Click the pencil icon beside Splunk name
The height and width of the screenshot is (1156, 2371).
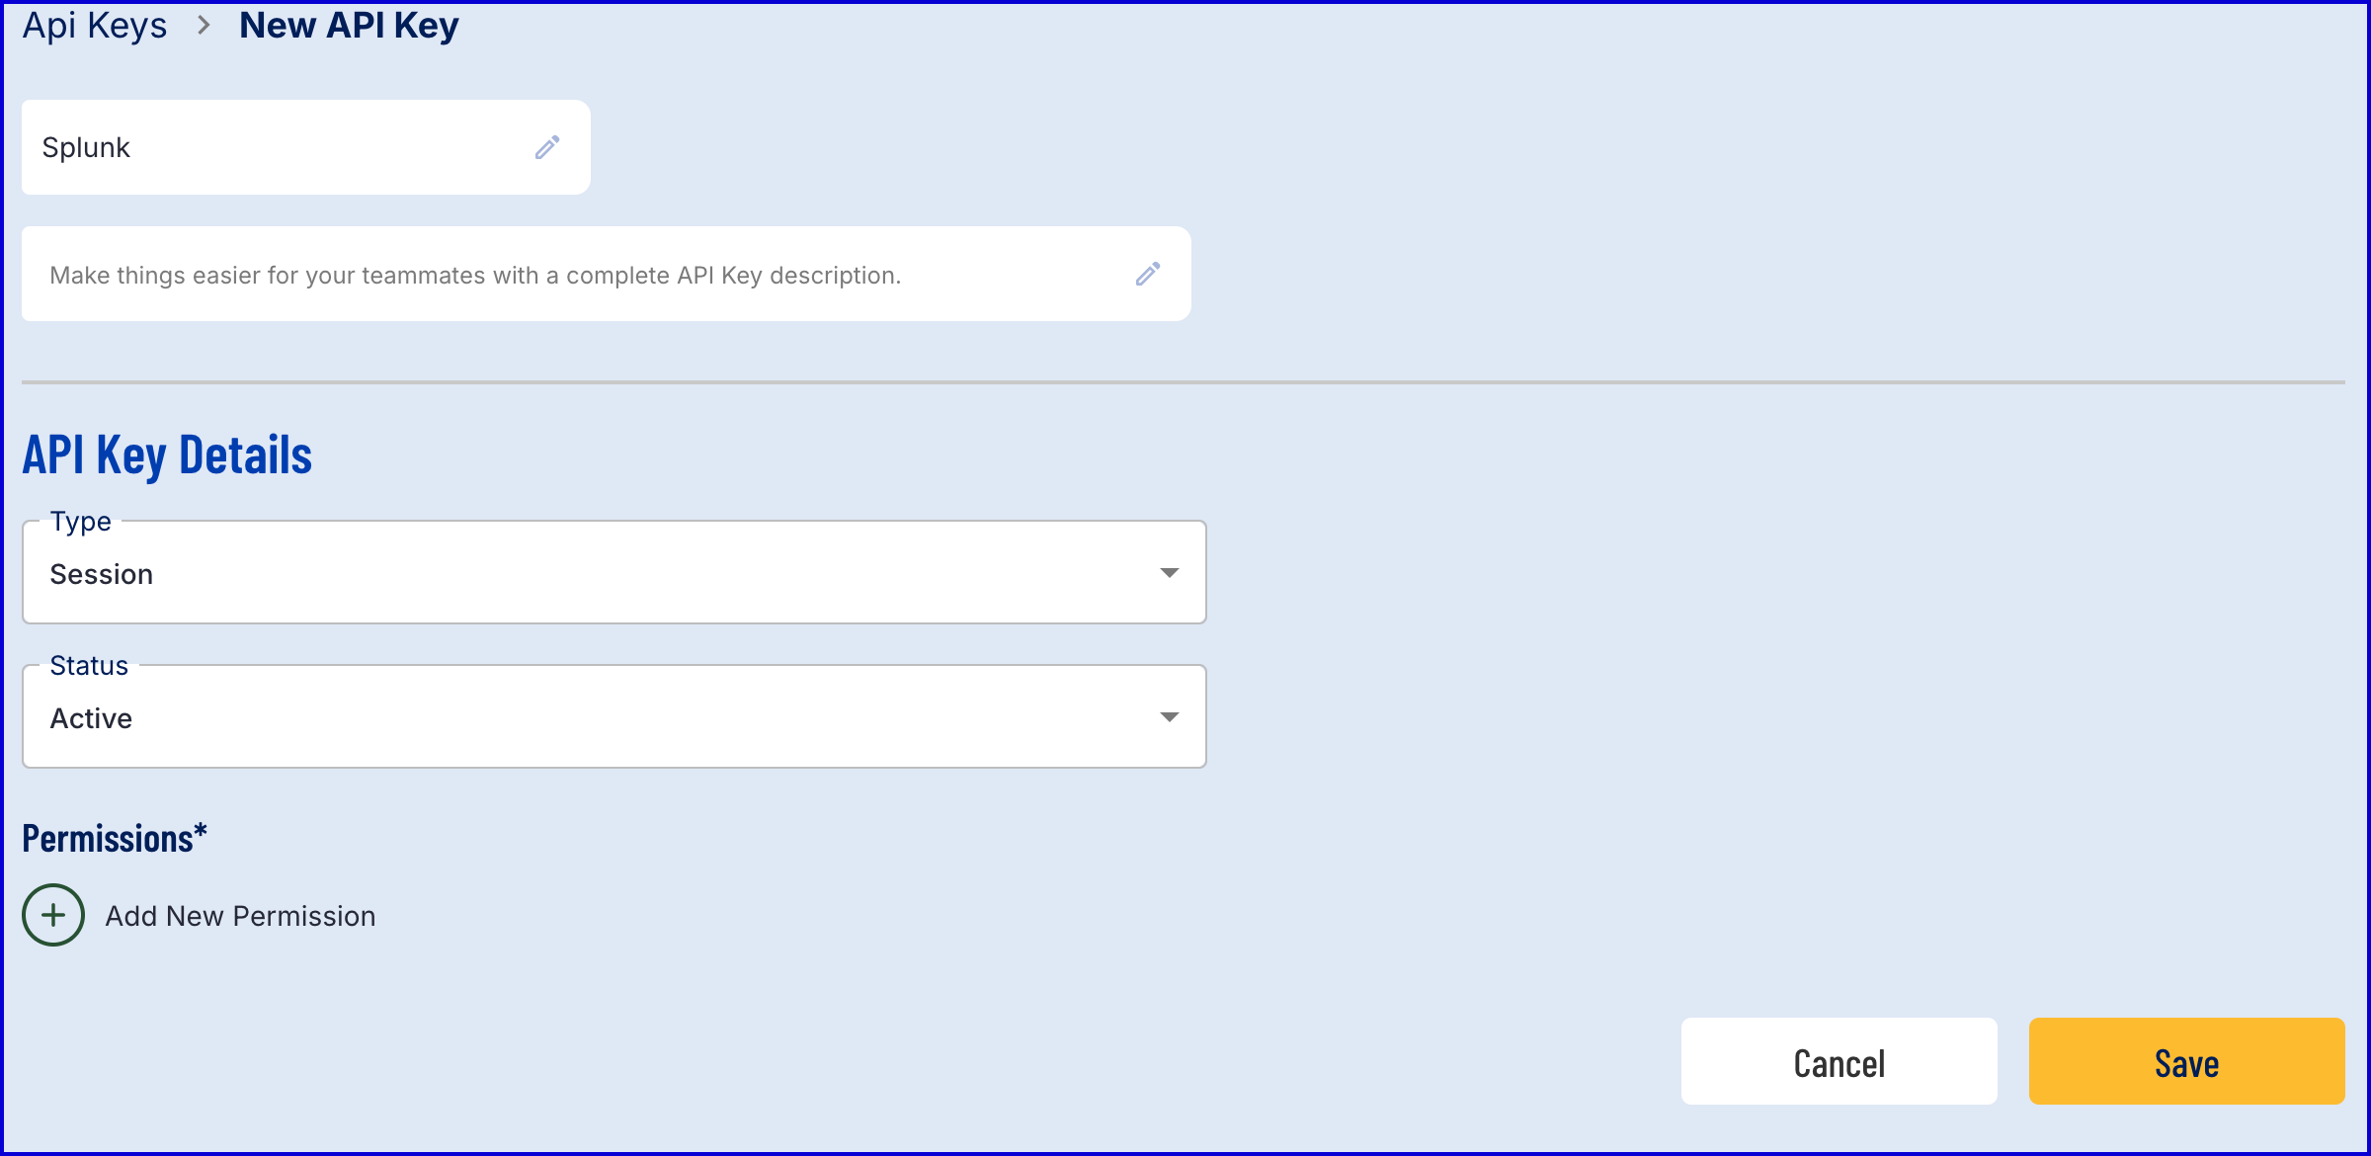547,147
